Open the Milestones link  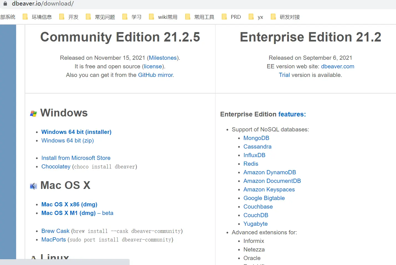[x=163, y=58]
